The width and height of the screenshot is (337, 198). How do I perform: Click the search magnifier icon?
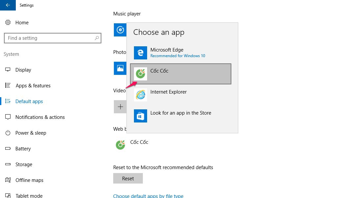[97, 38]
